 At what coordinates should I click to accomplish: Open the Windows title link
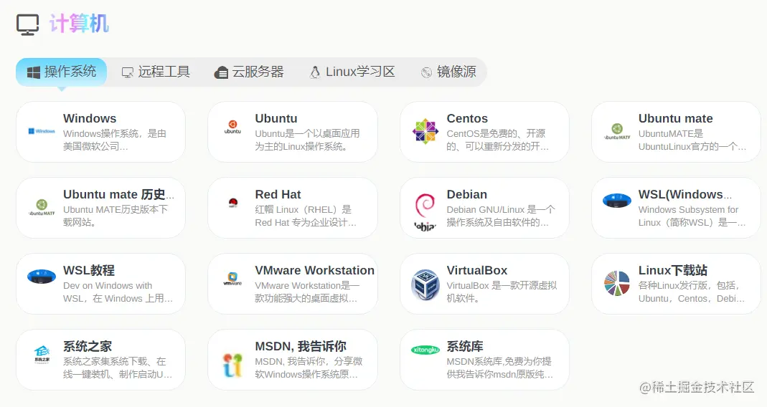(x=90, y=118)
